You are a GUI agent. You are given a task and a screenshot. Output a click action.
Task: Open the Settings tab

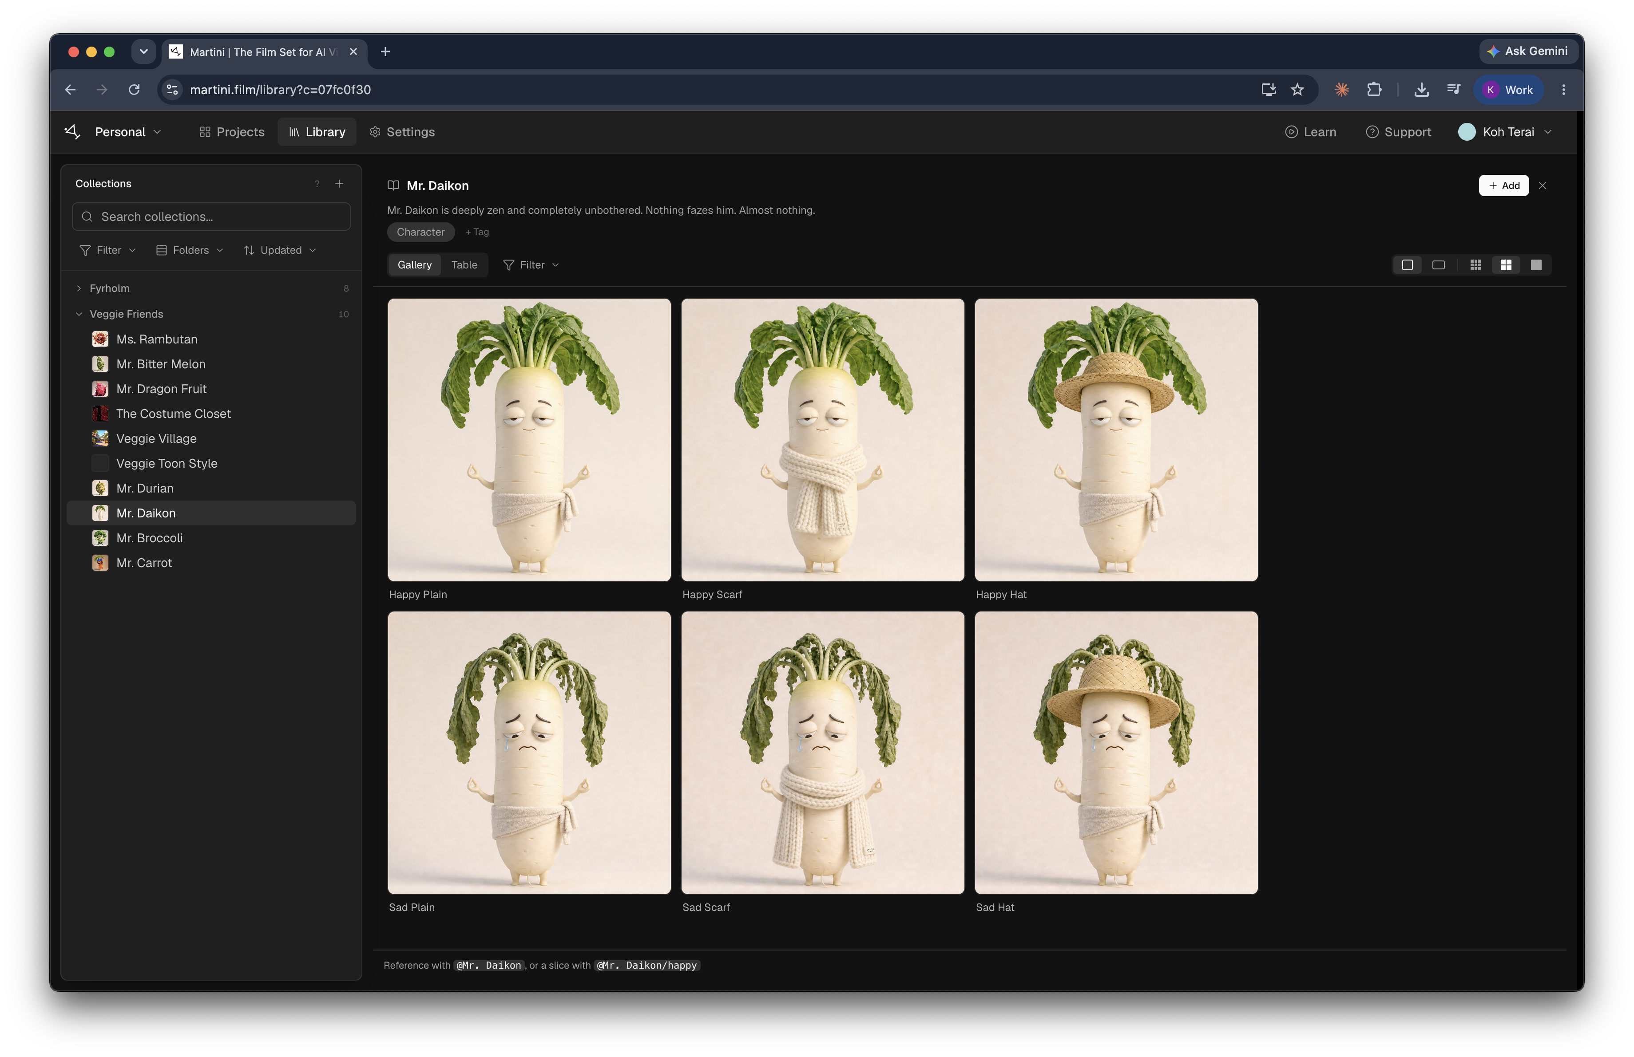[x=402, y=132]
